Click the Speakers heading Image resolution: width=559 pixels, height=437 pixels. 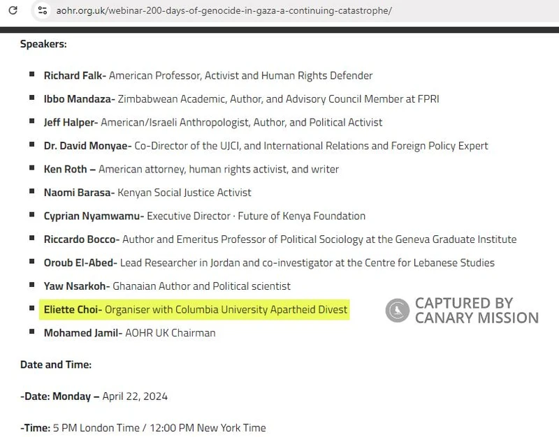(43, 43)
